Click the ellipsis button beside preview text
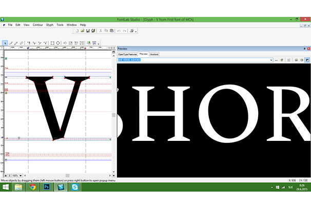The image size is (311, 208). point(276,60)
